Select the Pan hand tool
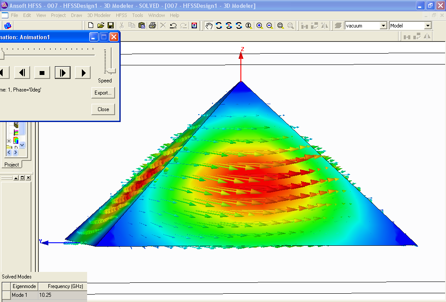446x302 pixels. 209,26
